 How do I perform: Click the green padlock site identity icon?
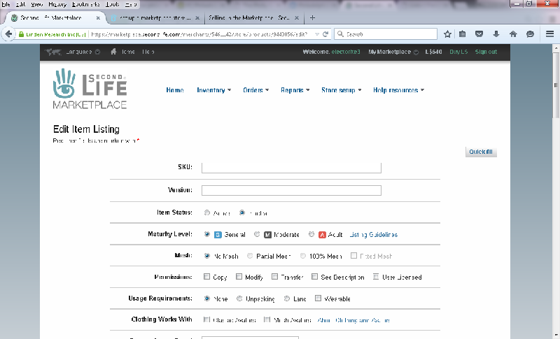[22, 34]
